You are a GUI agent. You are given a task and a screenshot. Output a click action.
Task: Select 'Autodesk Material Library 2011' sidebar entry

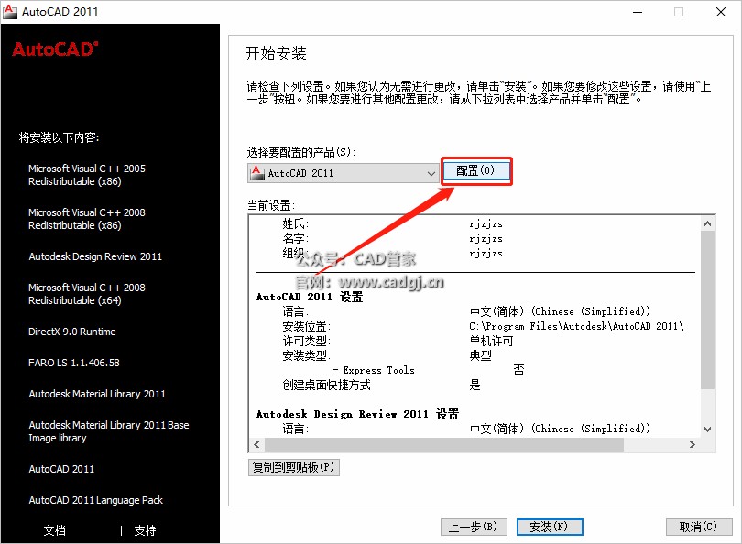tap(97, 394)
